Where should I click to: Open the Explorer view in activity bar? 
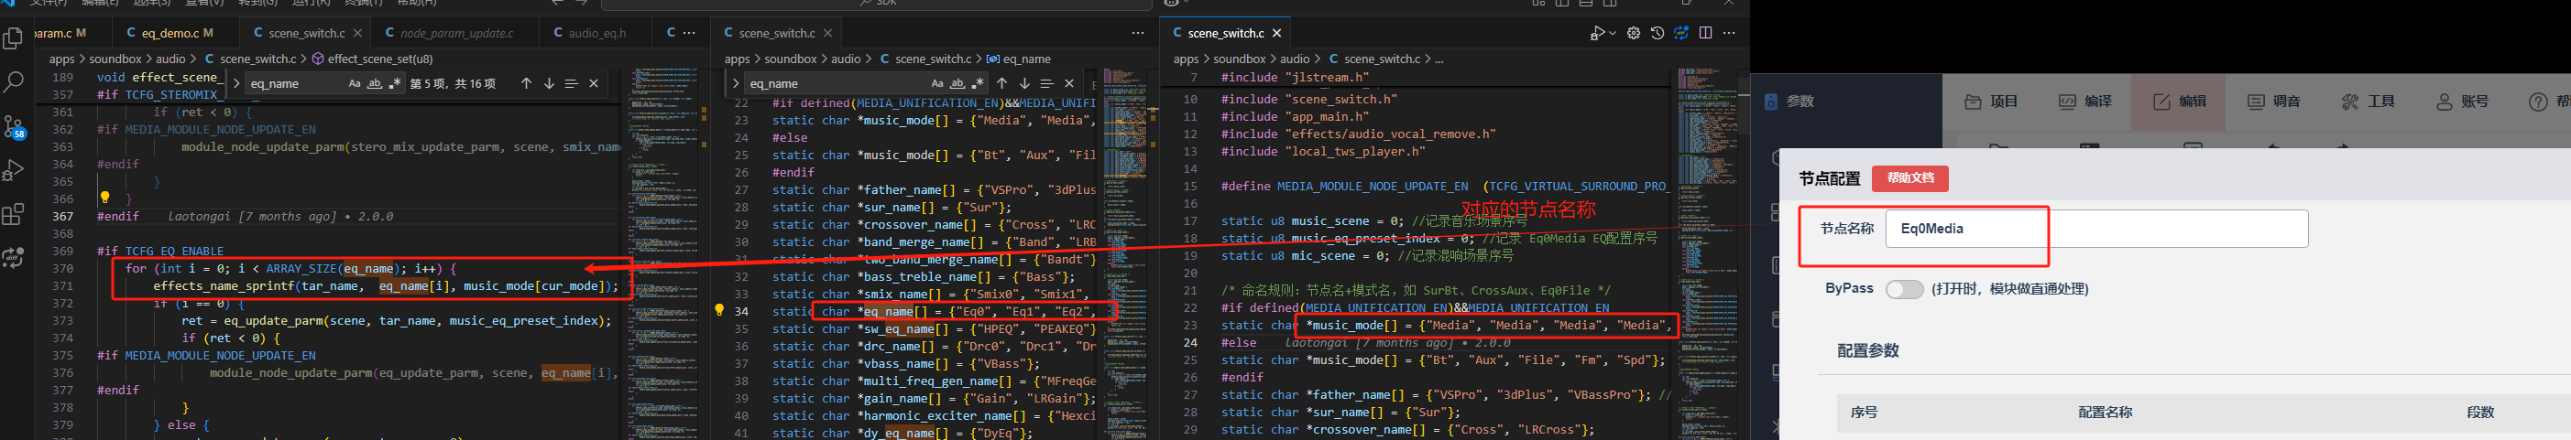[x=14, y=38]
